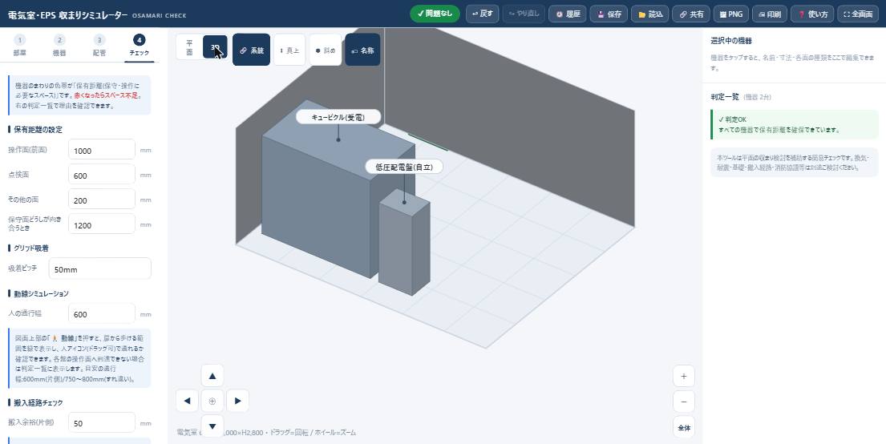Screen dimensions: 886x444
Task: Click the 判定OK result card
Action: point(794,124)
